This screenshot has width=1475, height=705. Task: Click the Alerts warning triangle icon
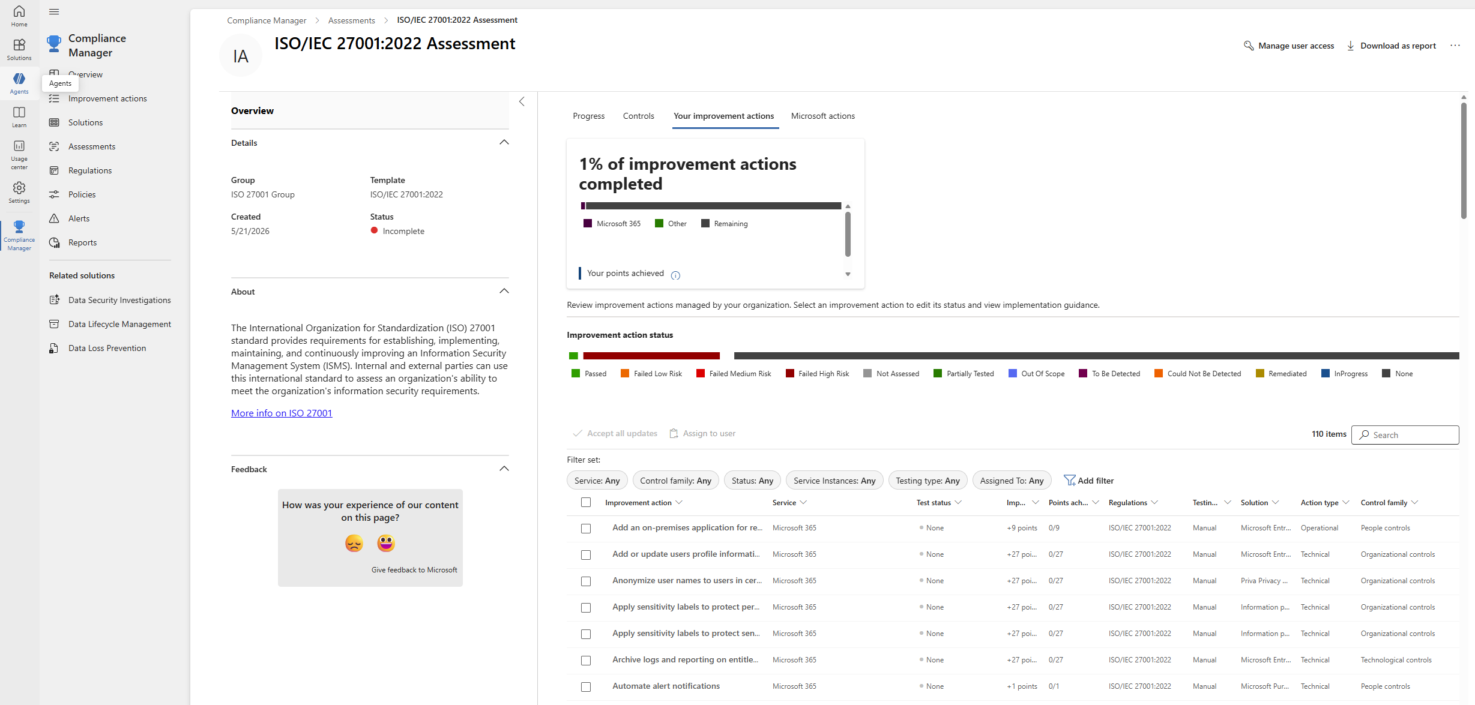point(54,218)
